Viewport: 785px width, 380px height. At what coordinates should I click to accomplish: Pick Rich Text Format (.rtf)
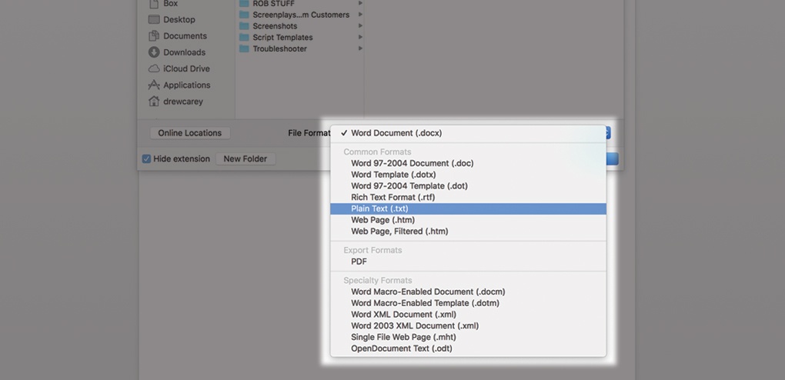[x=392, y=197]
